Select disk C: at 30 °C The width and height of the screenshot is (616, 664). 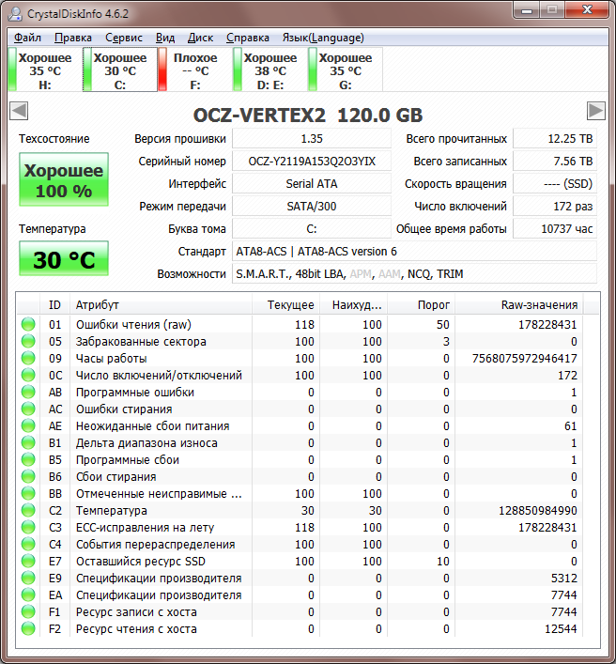click(x=120, y=69)
